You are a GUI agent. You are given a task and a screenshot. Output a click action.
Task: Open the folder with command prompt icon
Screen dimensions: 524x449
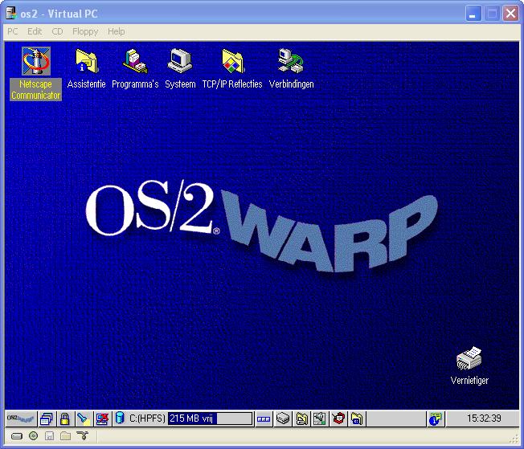(357, 418)
